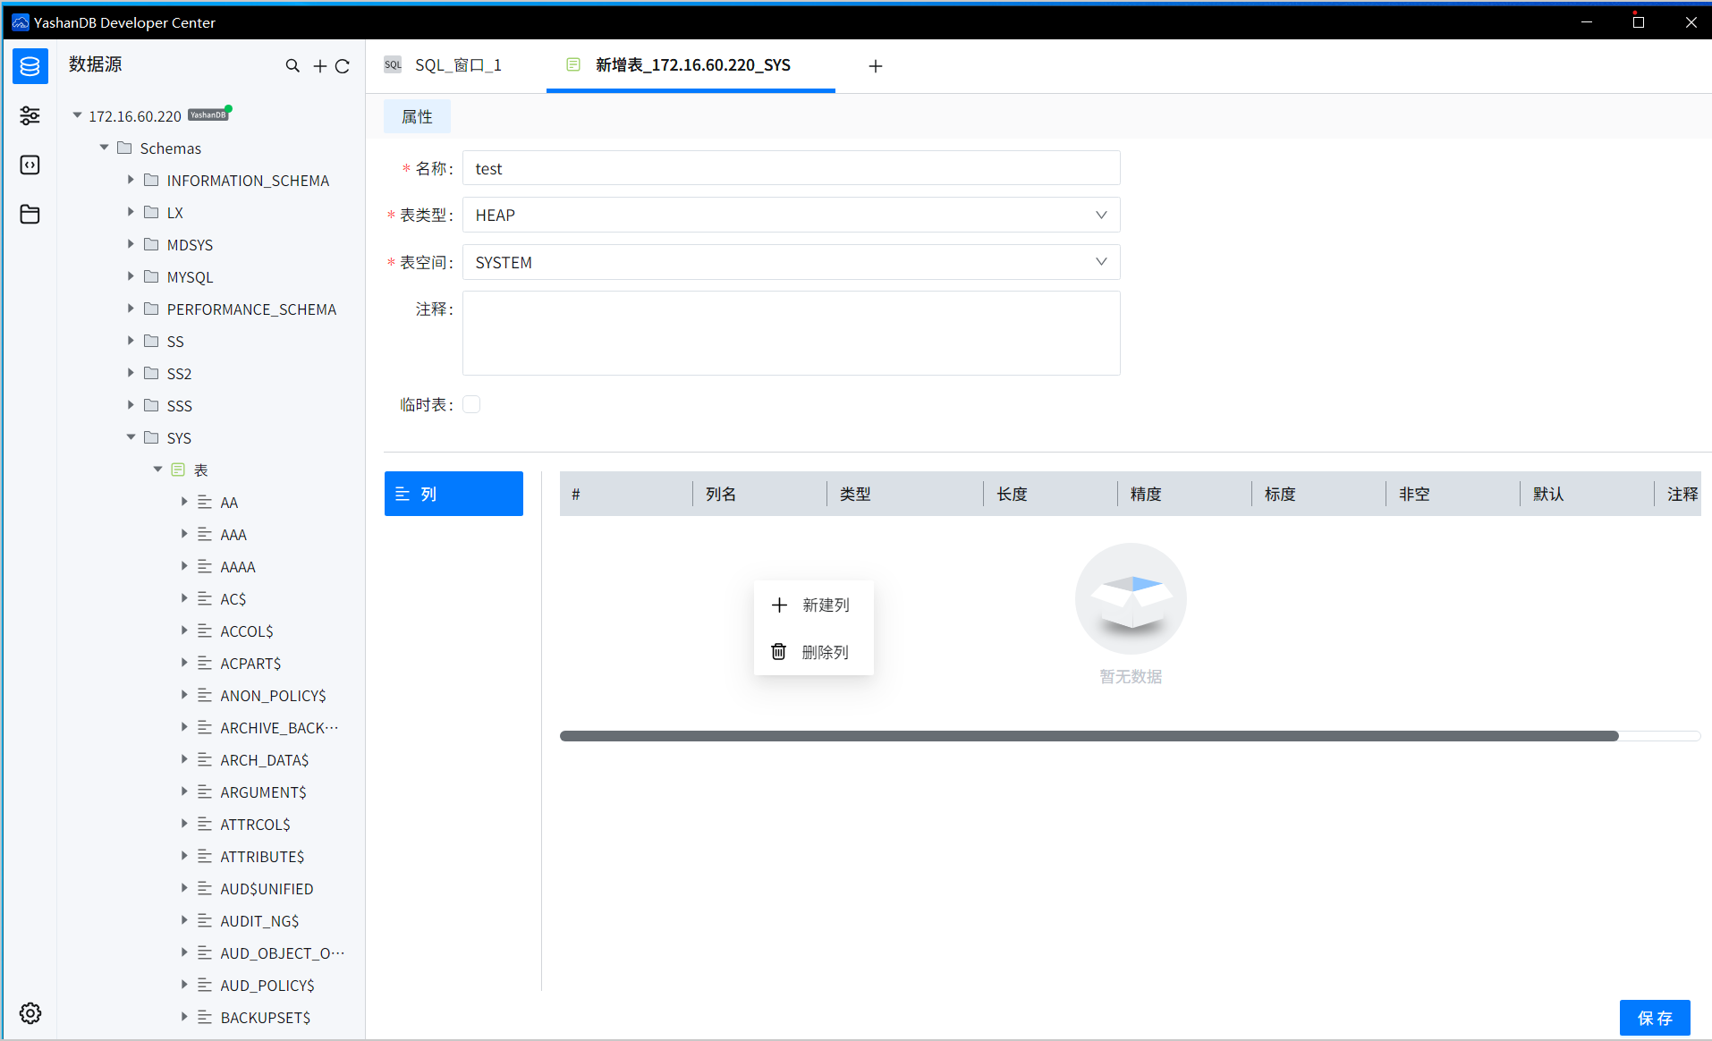Viewport: 1712px width, 1041px height.
Task: Enable the 临时表 checkbox
Action: (471, 404)
